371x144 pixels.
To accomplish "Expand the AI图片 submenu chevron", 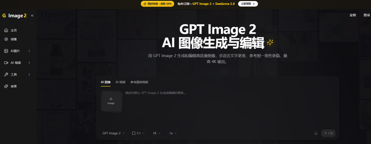I will tap(29, 51).
